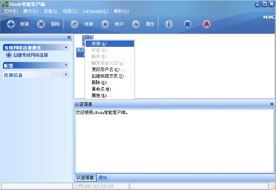The image size is (276, 190).
Task: Click the blue 'R' toolbar icon
Action: click(x=188, y=24)
